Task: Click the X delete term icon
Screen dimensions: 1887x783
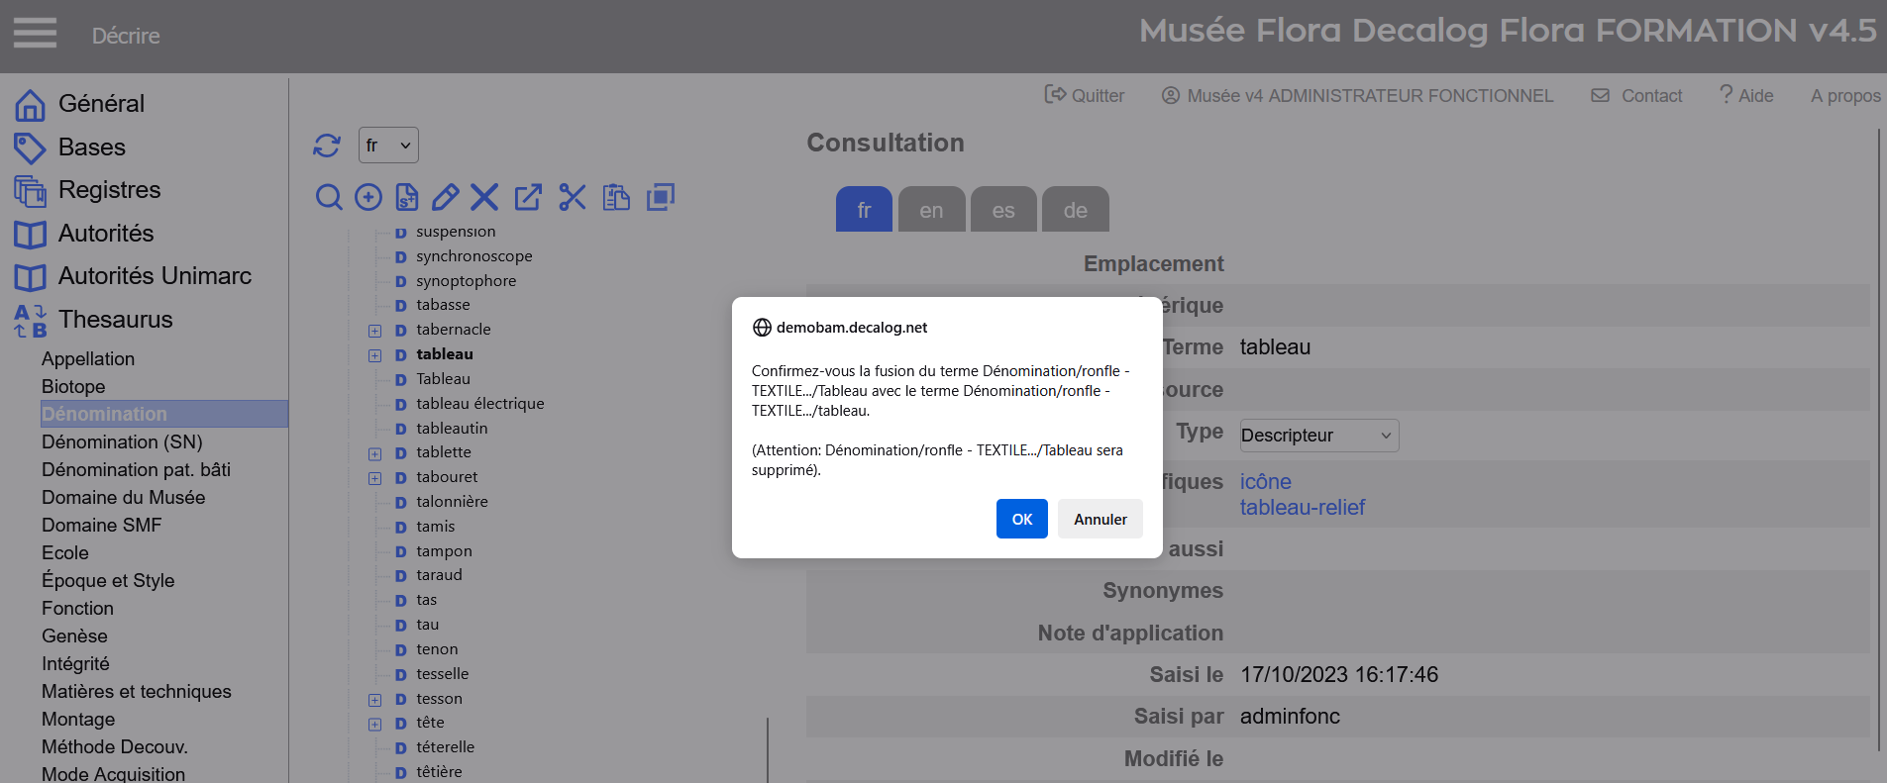Action: [x=484, y=197]
